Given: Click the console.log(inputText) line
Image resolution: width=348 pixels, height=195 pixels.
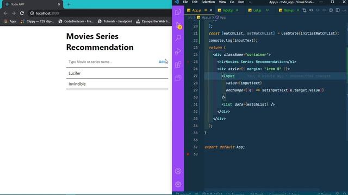Looking at the screenshot, I should tap(233, 41).
